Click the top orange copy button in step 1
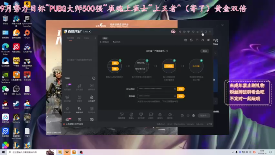275x155 pixels. click(x=115, y=63)
